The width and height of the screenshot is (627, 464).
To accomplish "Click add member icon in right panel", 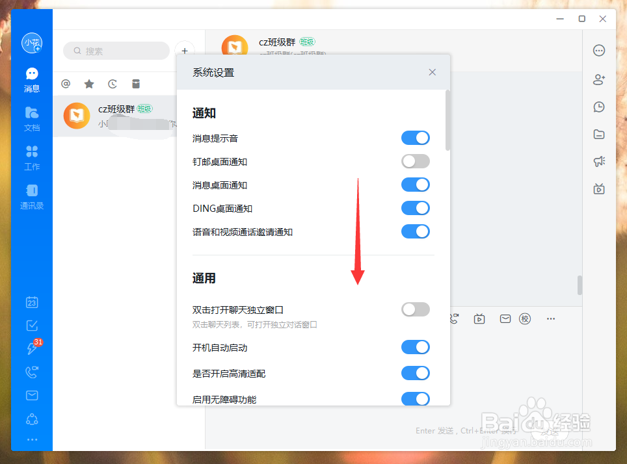I will (x=599, y=79).
